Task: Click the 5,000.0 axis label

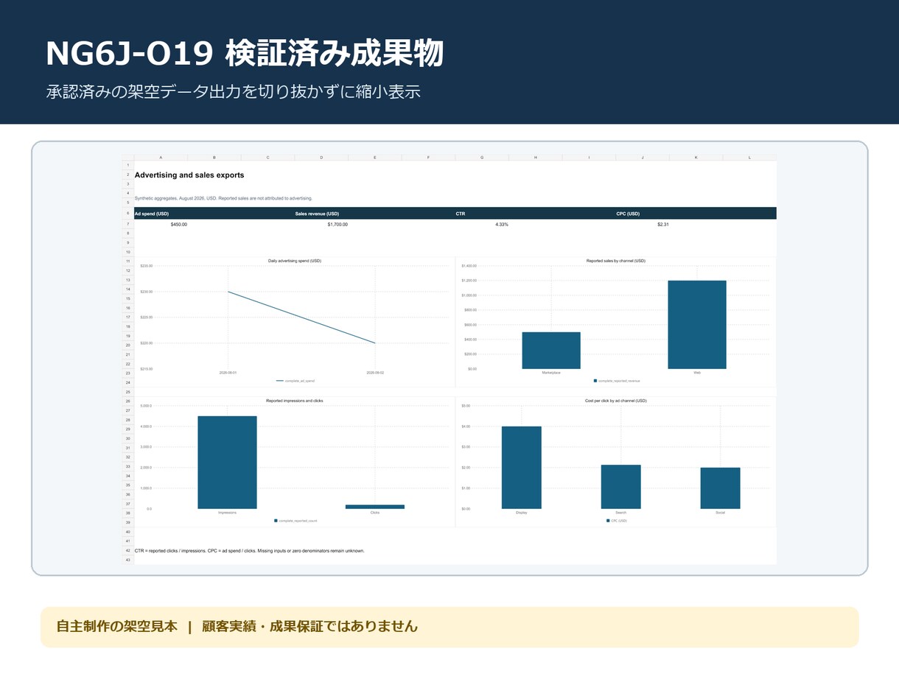Action: pos(146,406)
